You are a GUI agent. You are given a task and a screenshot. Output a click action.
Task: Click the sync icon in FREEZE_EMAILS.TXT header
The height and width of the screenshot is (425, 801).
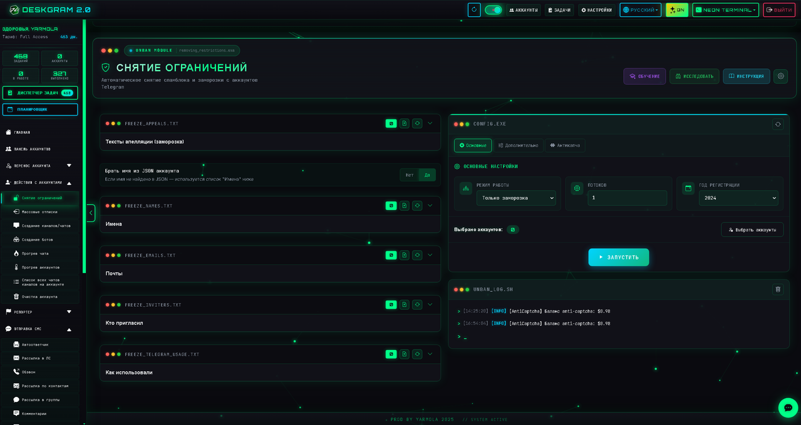(417, 255)
